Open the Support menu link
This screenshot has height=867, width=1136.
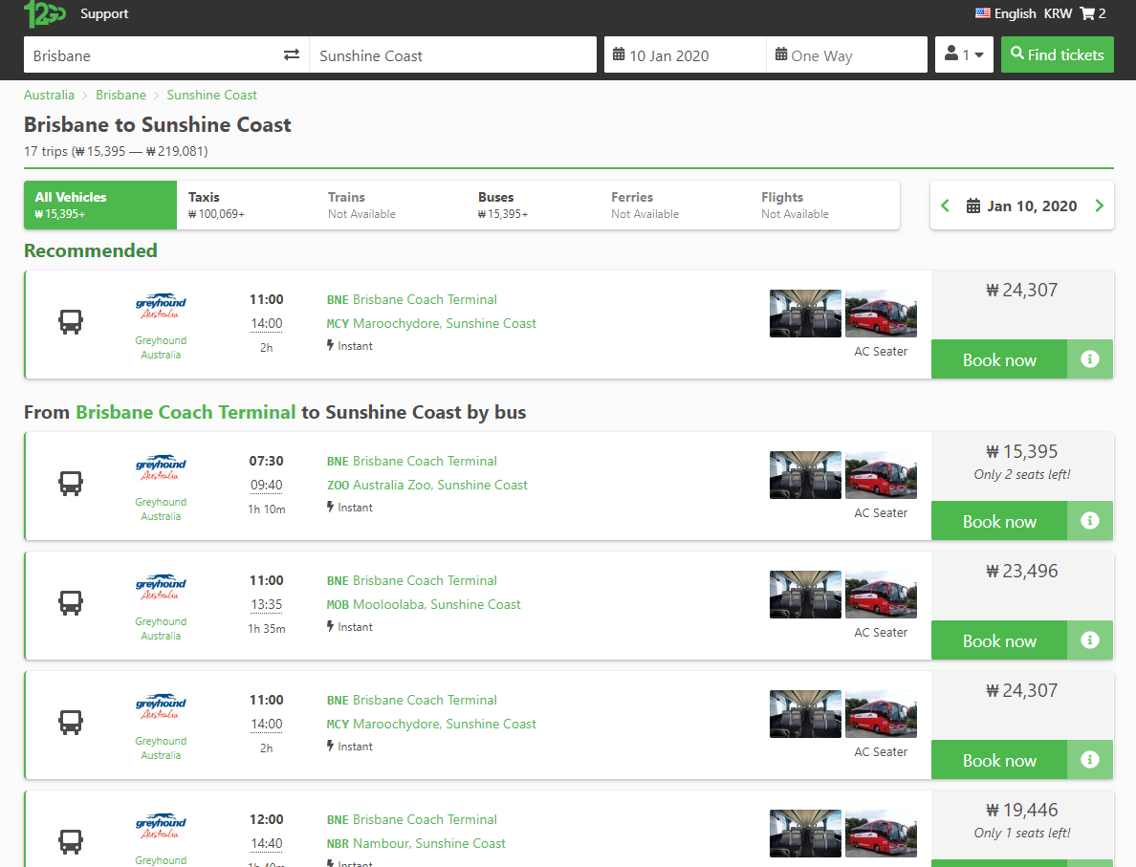click(104, 13)
